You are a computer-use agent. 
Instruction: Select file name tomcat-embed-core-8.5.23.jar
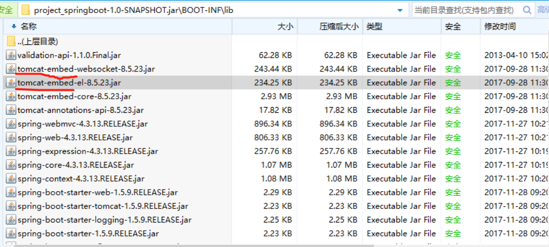(x=74, y=96)
